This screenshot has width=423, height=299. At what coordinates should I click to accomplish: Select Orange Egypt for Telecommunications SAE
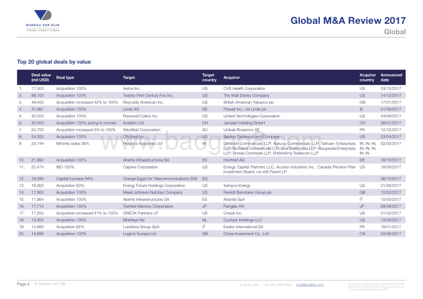click(160, 179)
